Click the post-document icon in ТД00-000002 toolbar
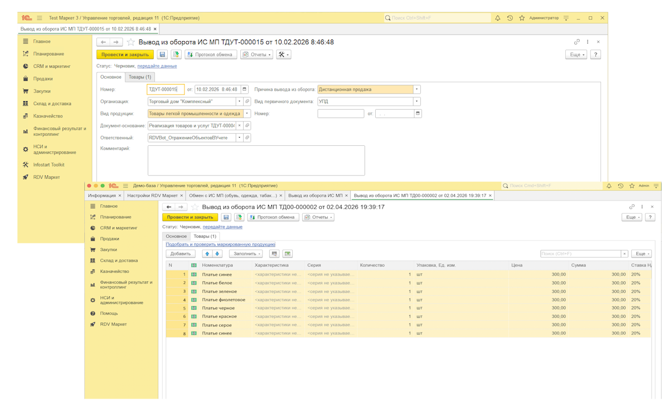This screenshot has width=669, height=417. 239,217
